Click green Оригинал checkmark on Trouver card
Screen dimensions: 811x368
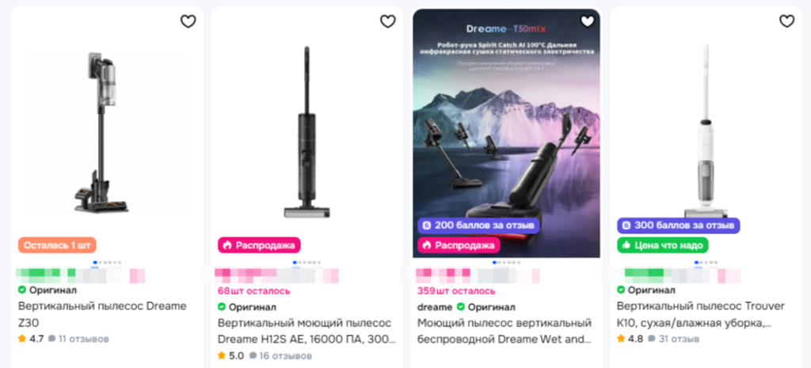click(621, 290)
